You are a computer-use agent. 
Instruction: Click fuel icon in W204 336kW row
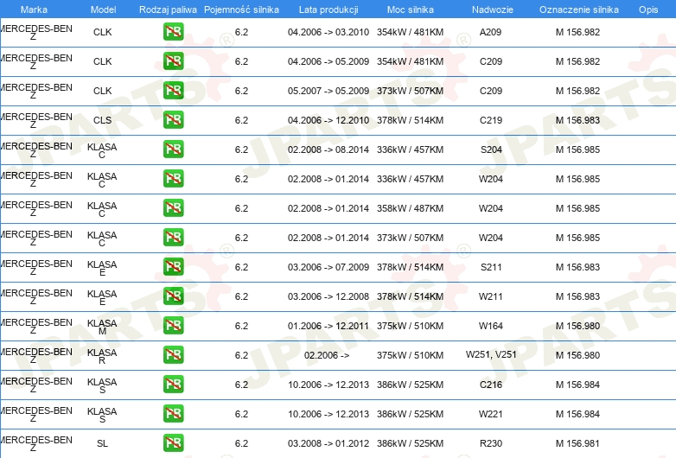click(173, 179)
